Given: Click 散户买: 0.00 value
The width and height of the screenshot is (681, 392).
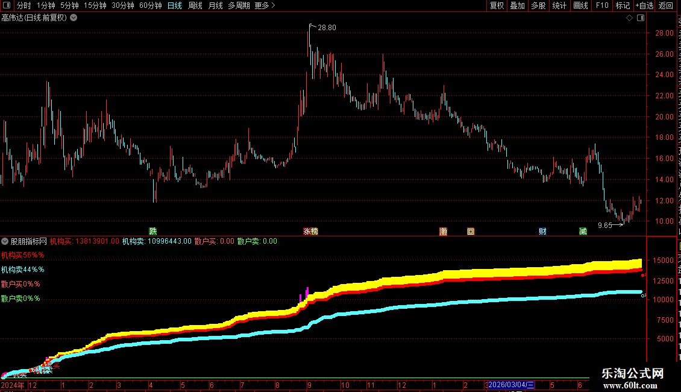Looking at the screenshot, I should (x=214, y=241).
